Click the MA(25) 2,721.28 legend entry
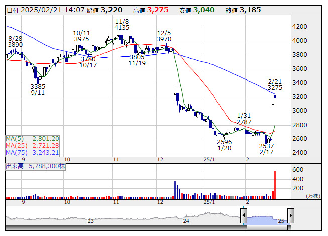Viewport: 328px width, 236px height. tap(32, 145)
